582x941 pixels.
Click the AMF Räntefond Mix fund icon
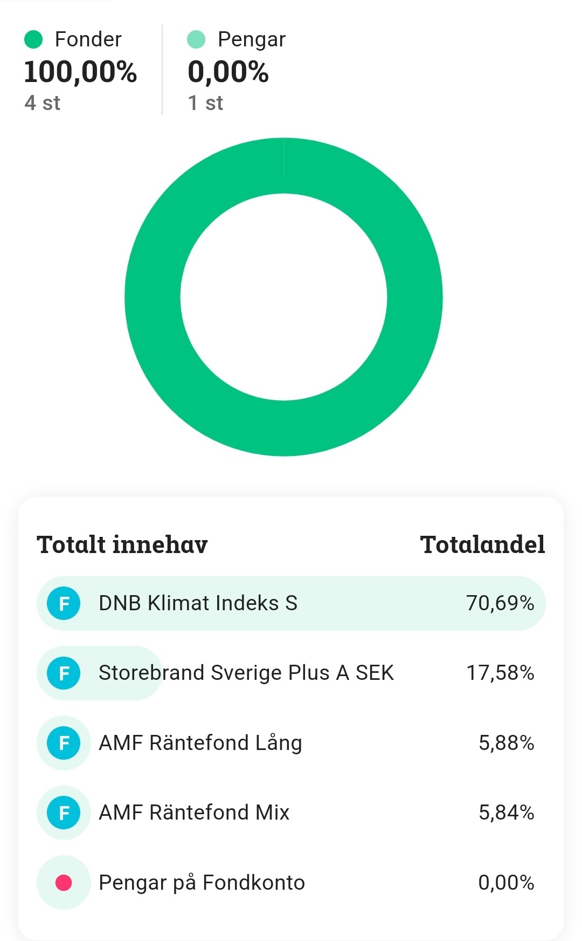(64, 813)
